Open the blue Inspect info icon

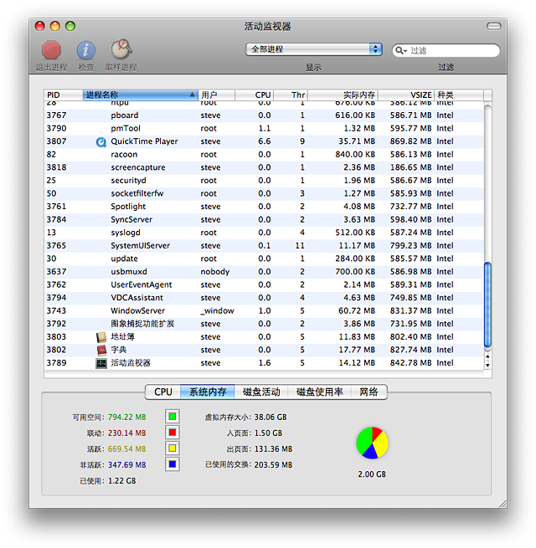(x=85, y=50)
